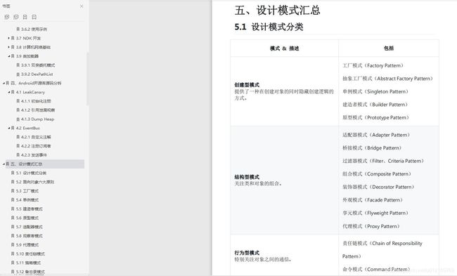Click bookmark icon beside 4.1.3 Dump Heap

tap(18, 119)
